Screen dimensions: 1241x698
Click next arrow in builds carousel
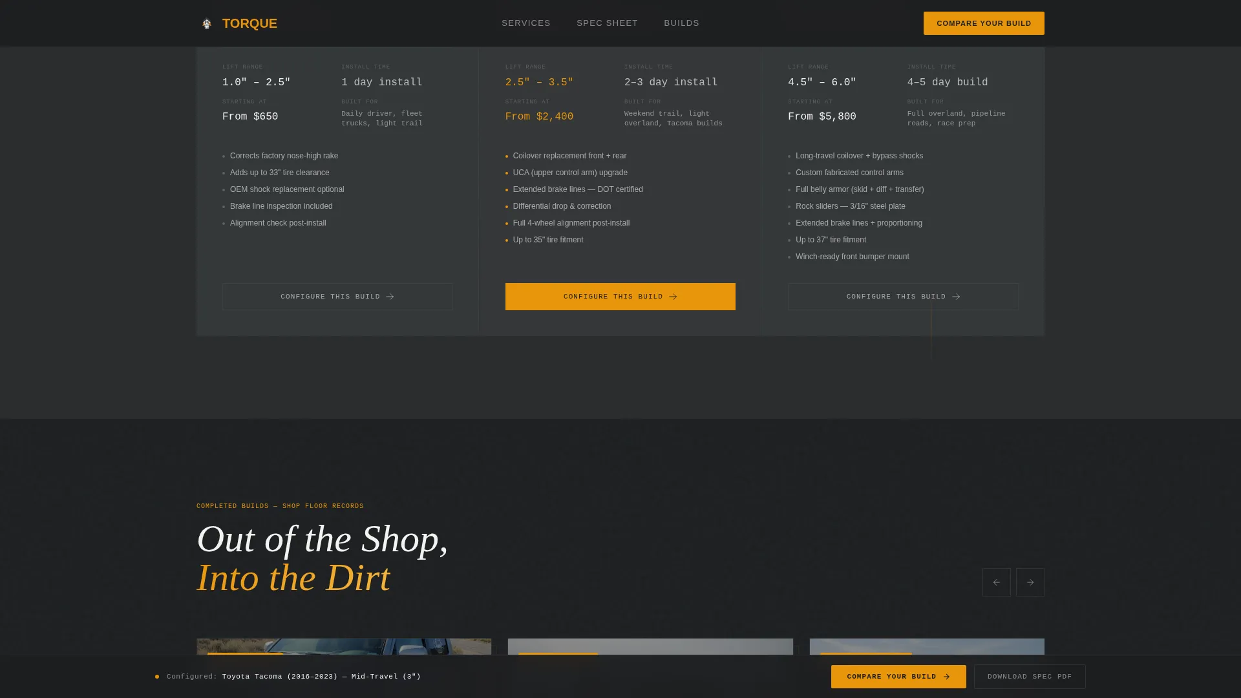click(x=1030, y=582)
